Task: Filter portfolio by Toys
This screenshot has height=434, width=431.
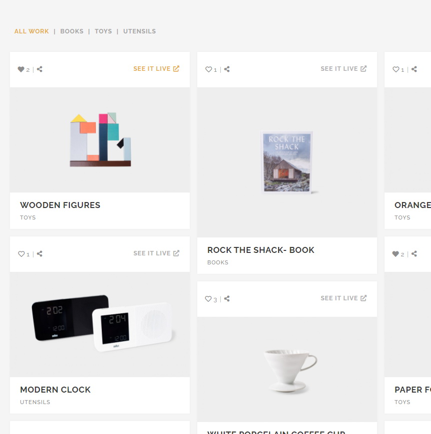Action: click(103, 31)
